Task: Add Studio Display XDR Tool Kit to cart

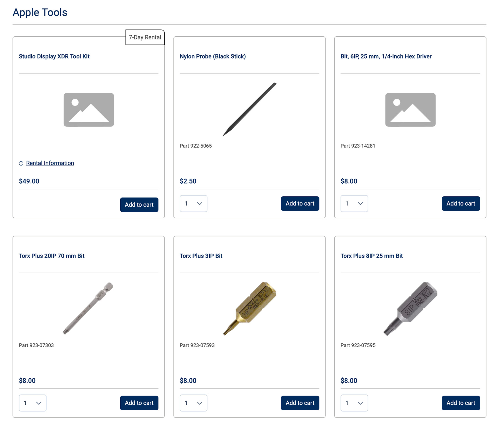Action: click(139, 205)
